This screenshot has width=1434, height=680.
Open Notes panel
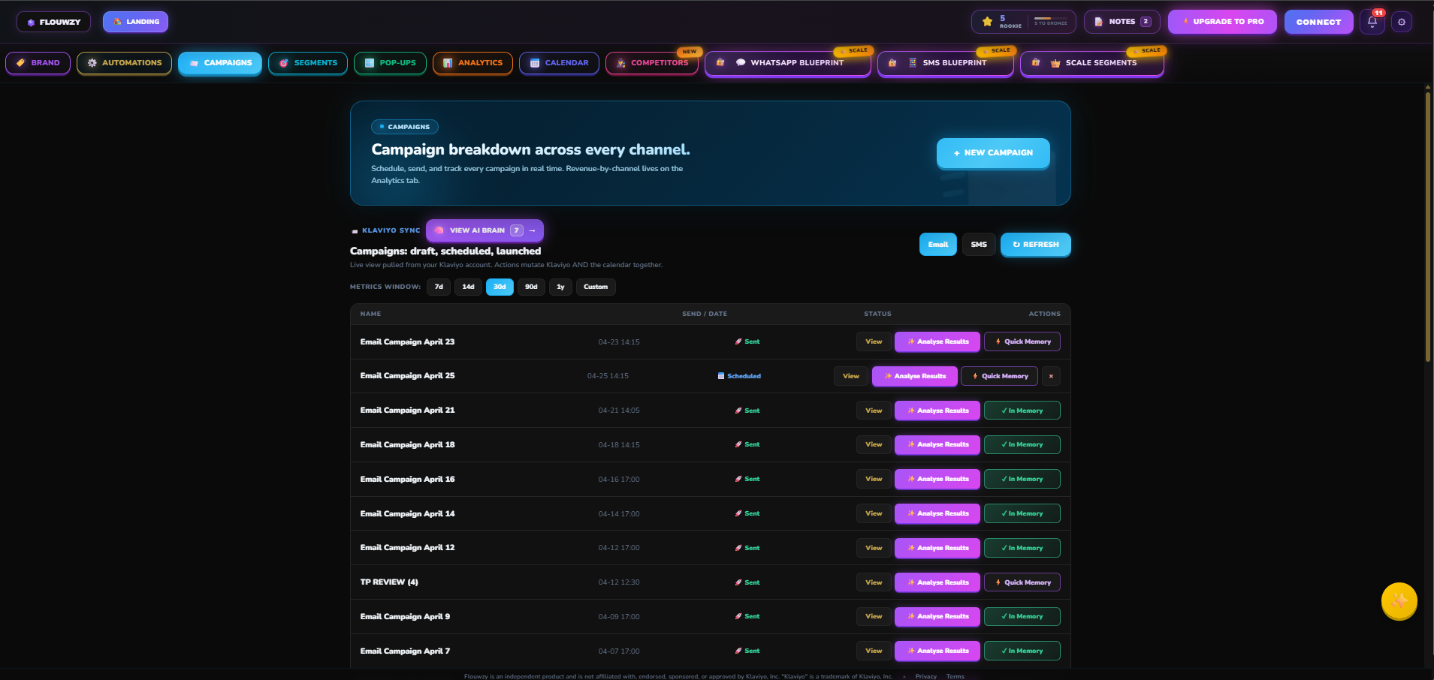tap(1122, 22)
